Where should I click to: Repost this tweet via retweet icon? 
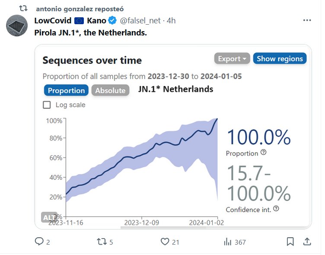coord(101,242)
